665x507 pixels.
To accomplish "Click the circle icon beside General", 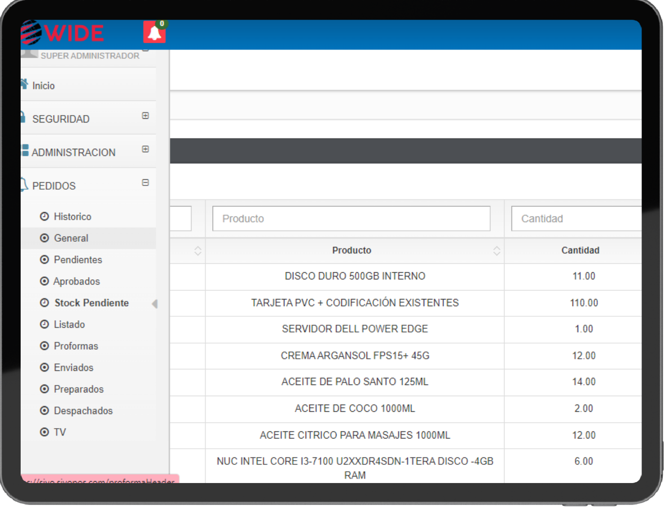I will point(45,238).
